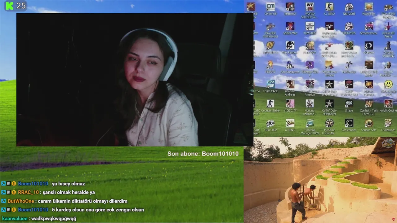Select the FLAT OUT game icon
Viewport: 397px width, 223px height.
[x=310, y=48]
